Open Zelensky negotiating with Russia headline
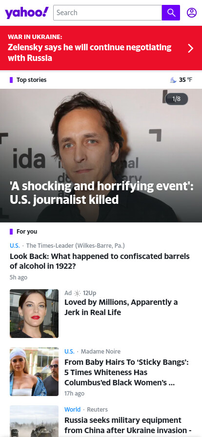 pyautogui.click(x=90, y=52)
